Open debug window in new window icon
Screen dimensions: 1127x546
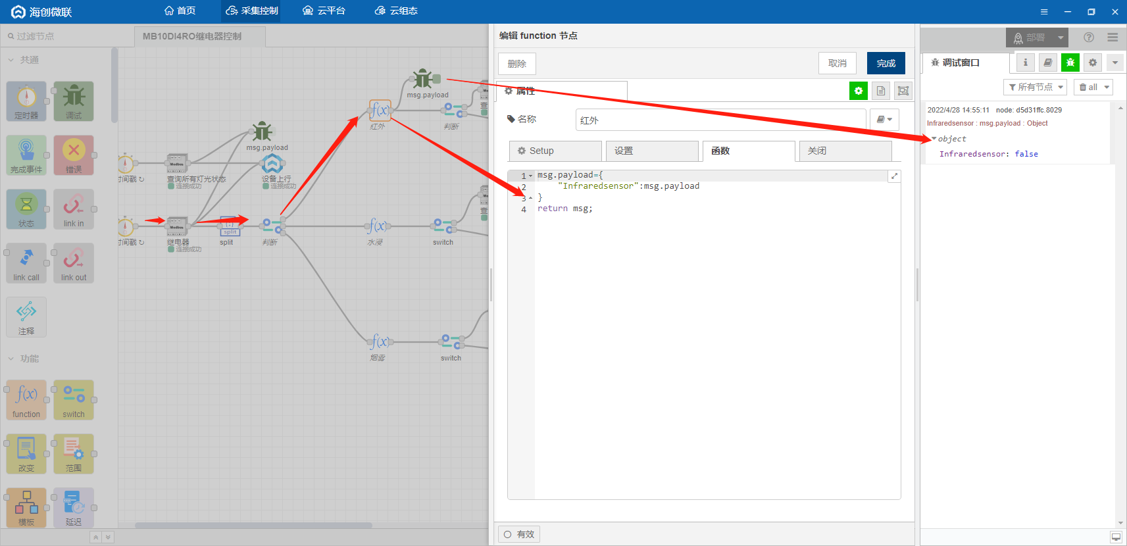coord(1116,537)
